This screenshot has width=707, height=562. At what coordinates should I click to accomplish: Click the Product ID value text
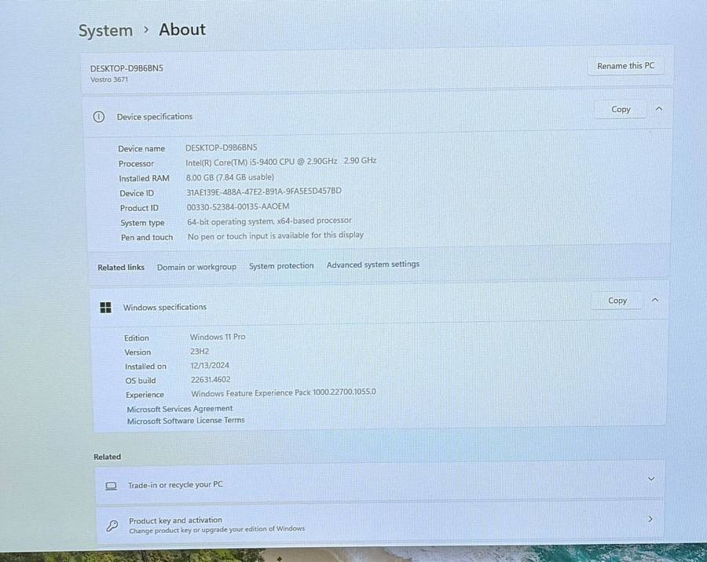point(238,206)
